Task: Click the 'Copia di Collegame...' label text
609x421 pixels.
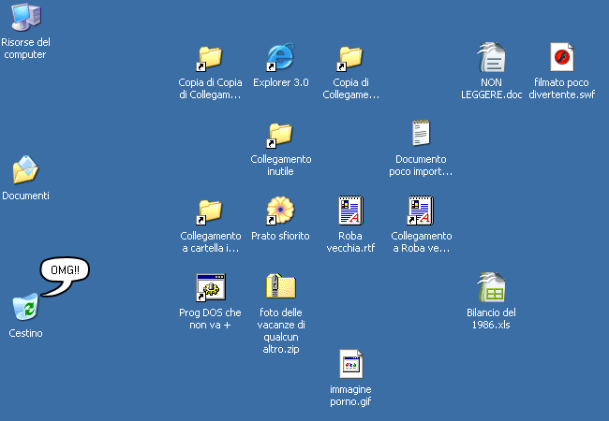Action: pos(350,88)
